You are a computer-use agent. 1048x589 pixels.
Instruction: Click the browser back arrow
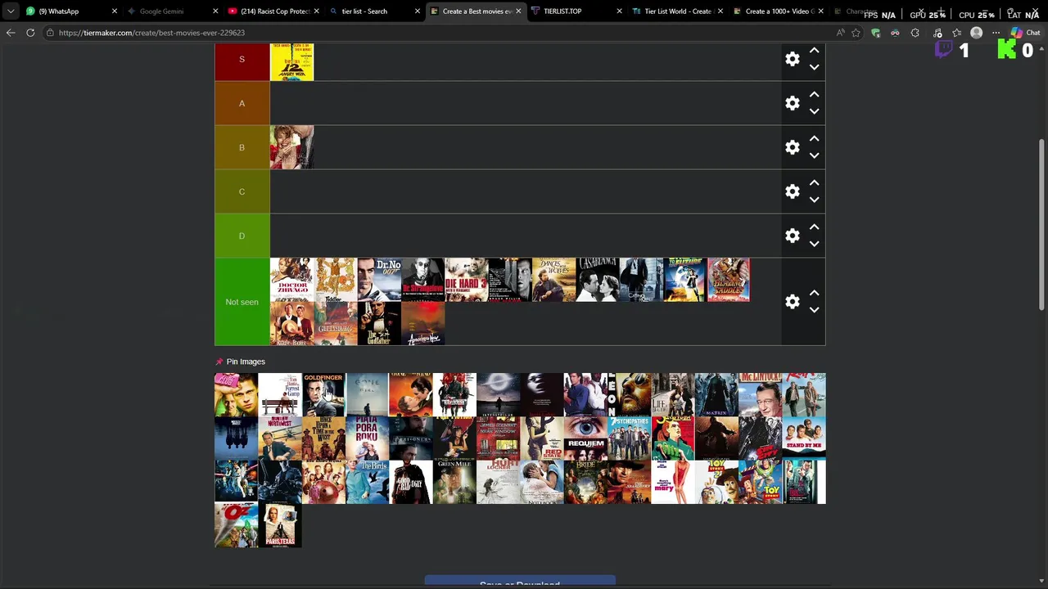coord(11,33)
